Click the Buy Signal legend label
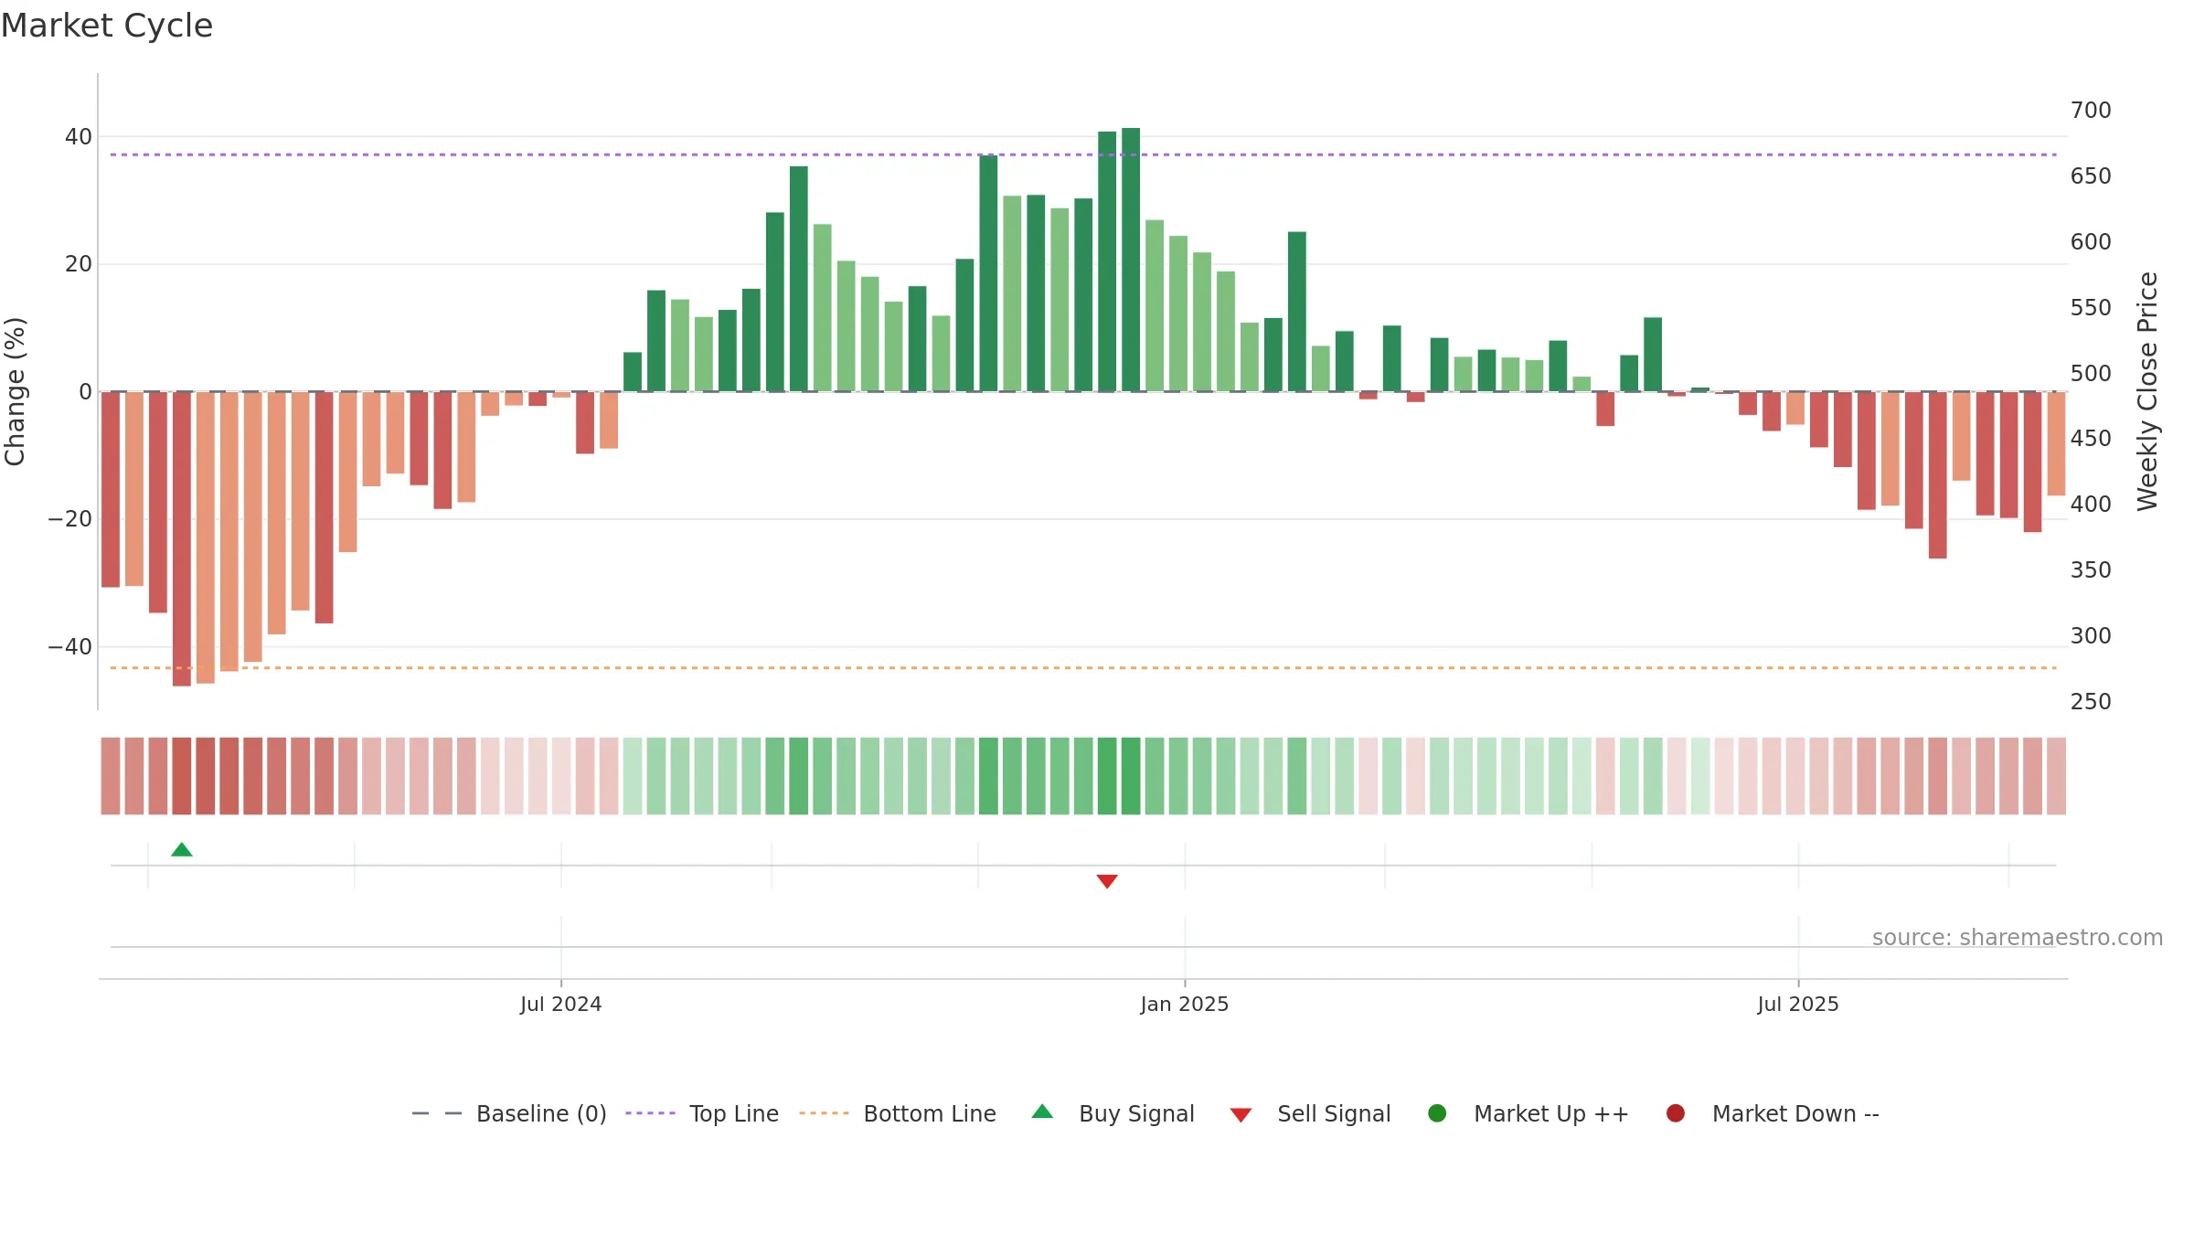 [x=1136, y=1113]
